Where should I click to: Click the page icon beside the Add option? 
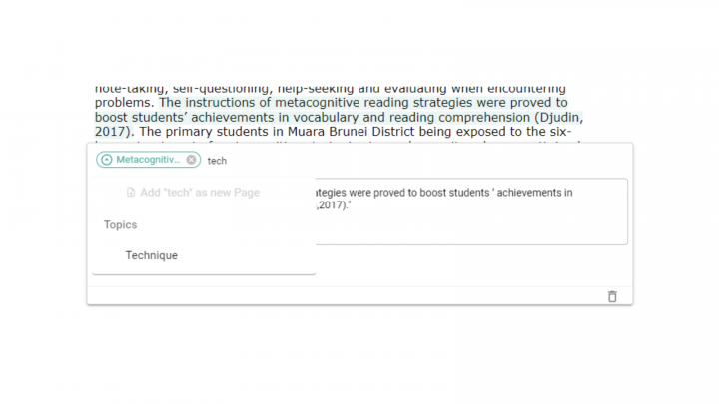(x=131, y=193)
